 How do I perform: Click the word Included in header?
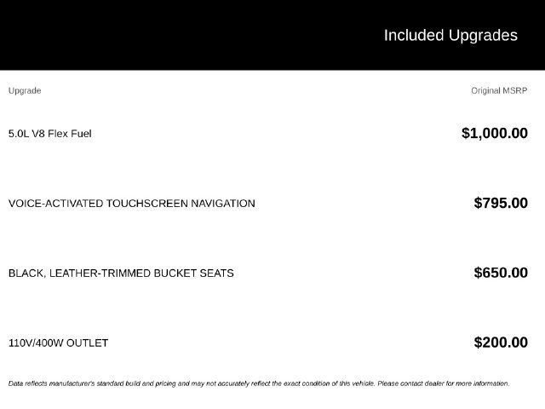click(x=414, y=35)
